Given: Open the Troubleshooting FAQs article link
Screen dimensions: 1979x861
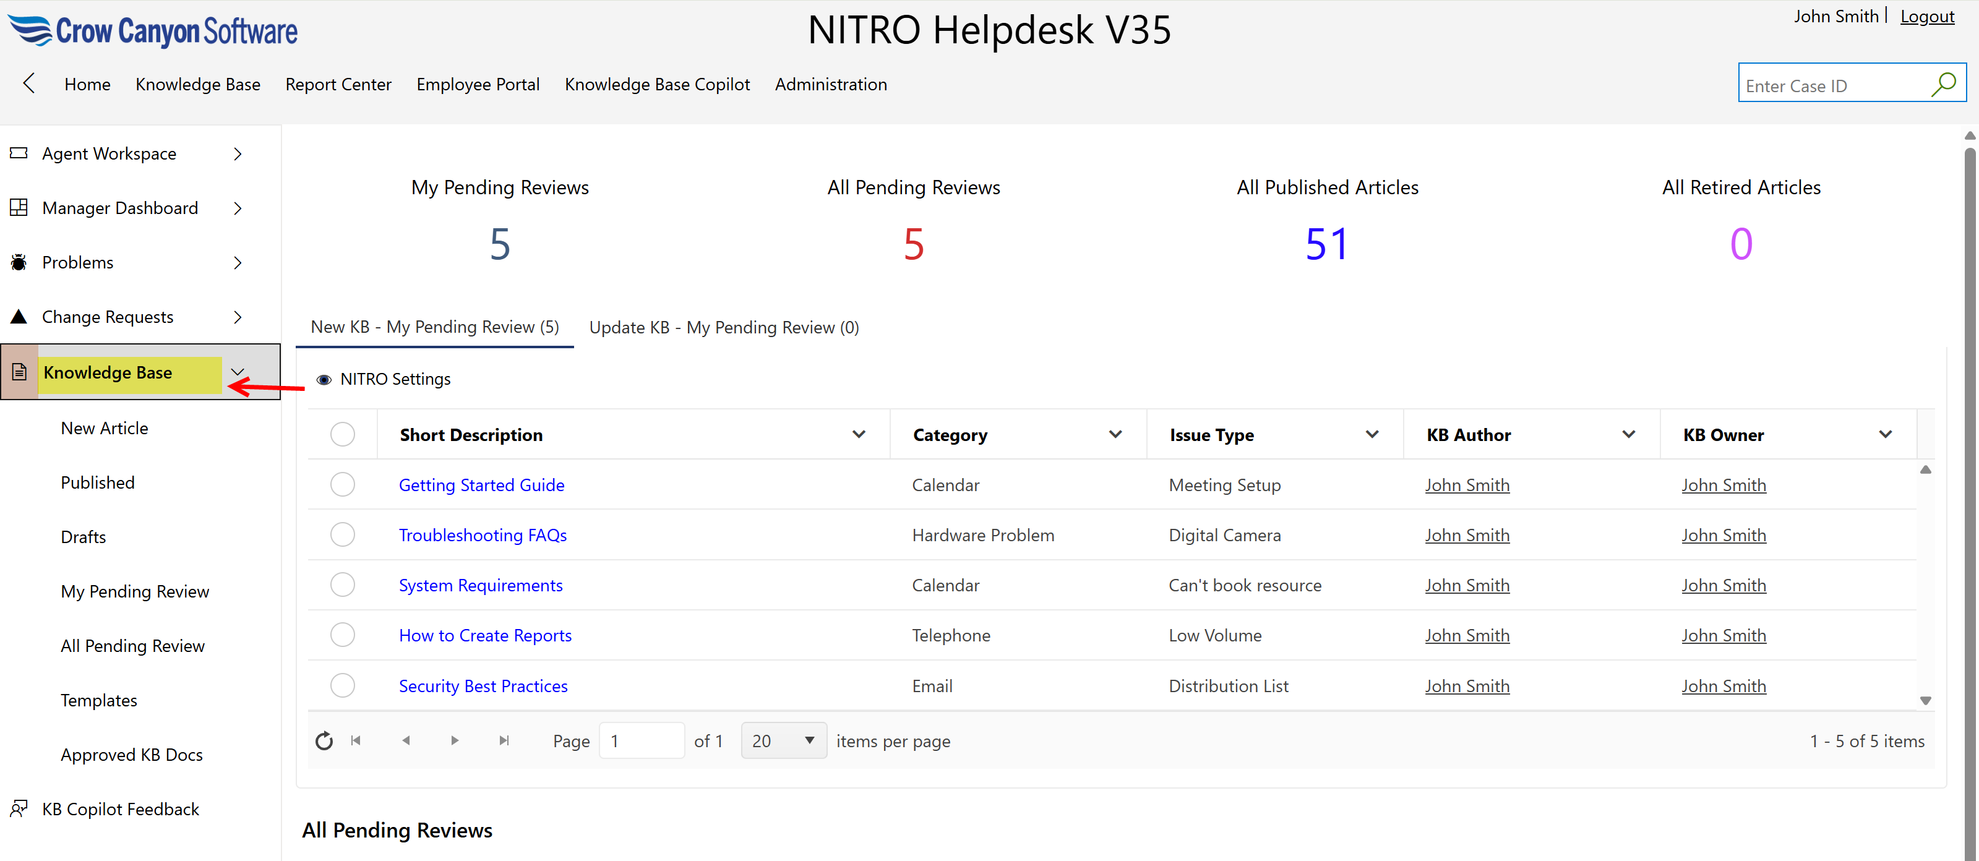Looking at the screenshot, I should coord(483,535).
